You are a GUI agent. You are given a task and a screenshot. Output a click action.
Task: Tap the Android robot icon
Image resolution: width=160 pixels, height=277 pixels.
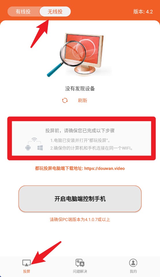coord(28,148)
